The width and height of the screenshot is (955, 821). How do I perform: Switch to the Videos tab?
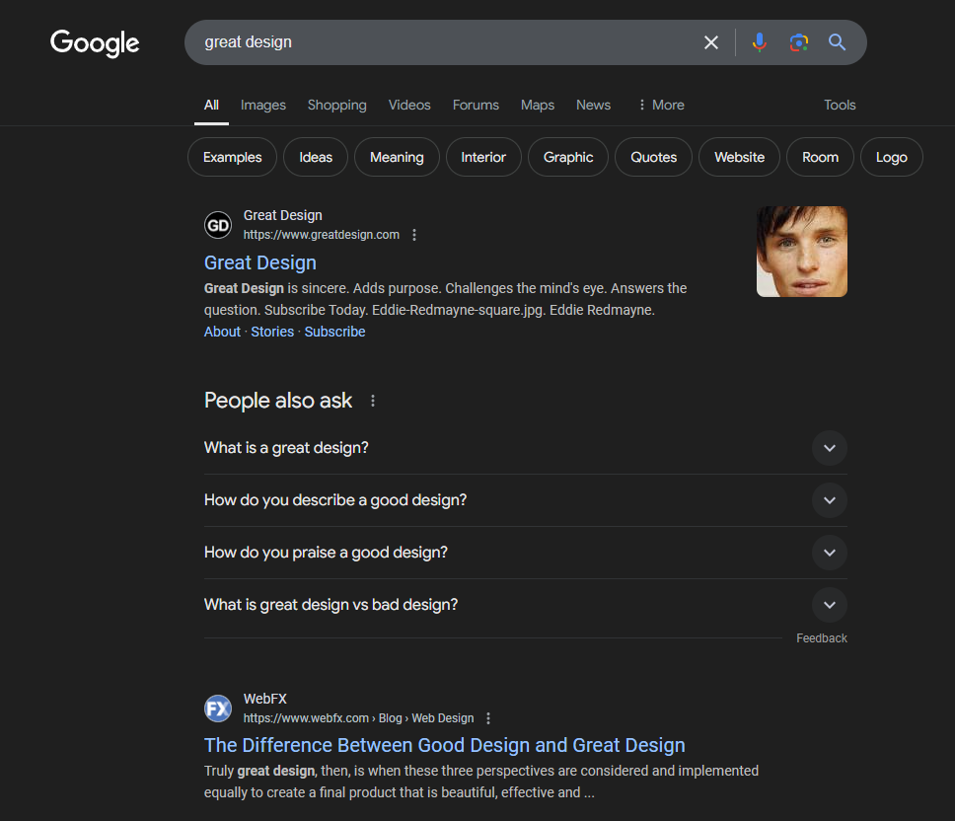pos(409,105)
